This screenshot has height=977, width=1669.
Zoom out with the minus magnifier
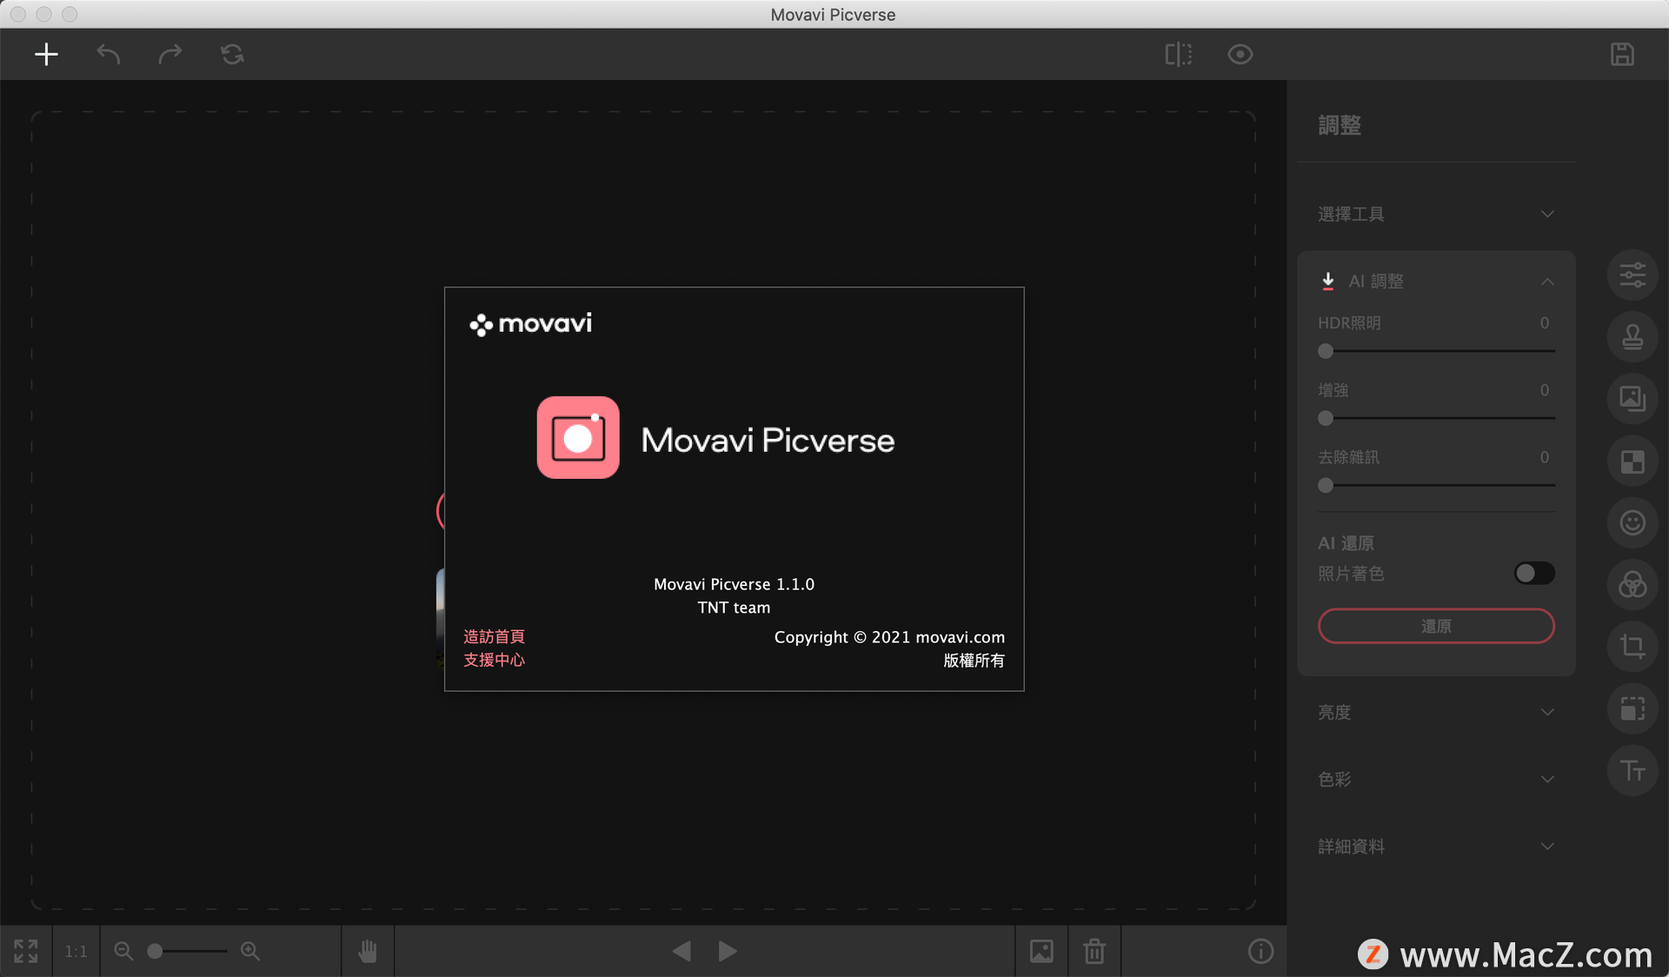pyautogui.click(x=123, y=951)
